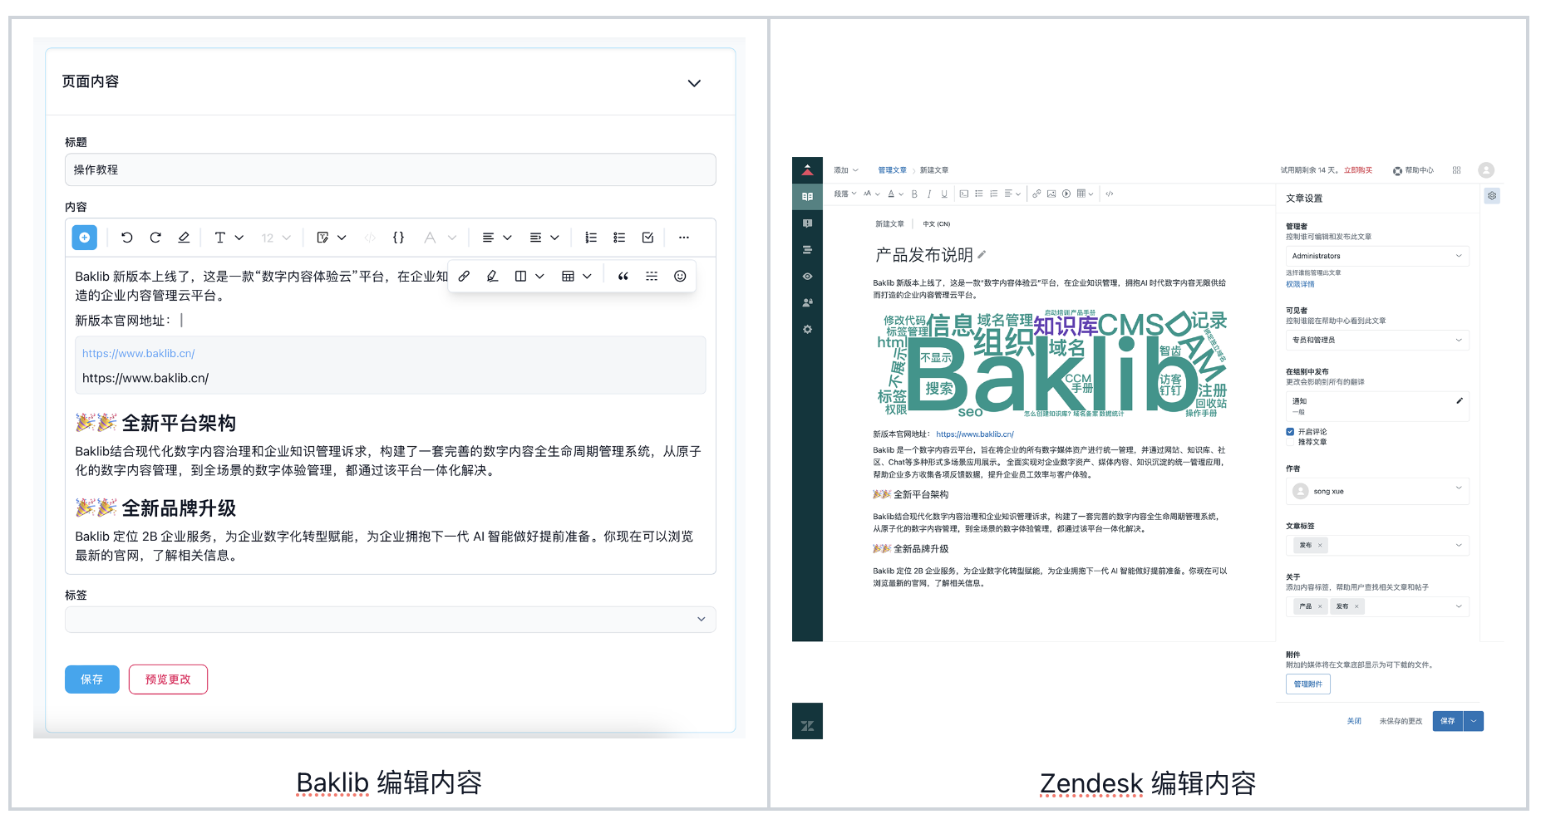Open settings gear in Zendesk left sidebar
Image resolution: width=1541 pixels, height=824 pixels.
coord(807,330)
